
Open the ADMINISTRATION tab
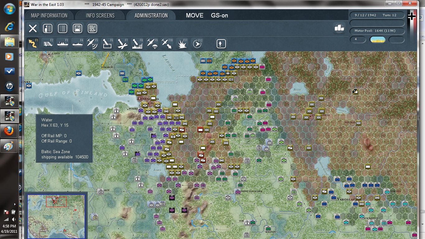151,16
